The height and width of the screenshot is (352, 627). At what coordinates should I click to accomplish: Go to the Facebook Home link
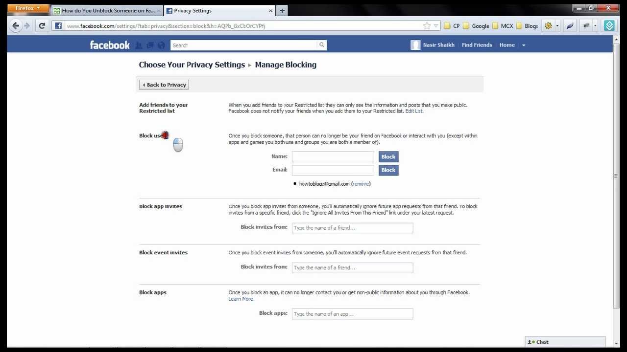click(x=507, y=45)
